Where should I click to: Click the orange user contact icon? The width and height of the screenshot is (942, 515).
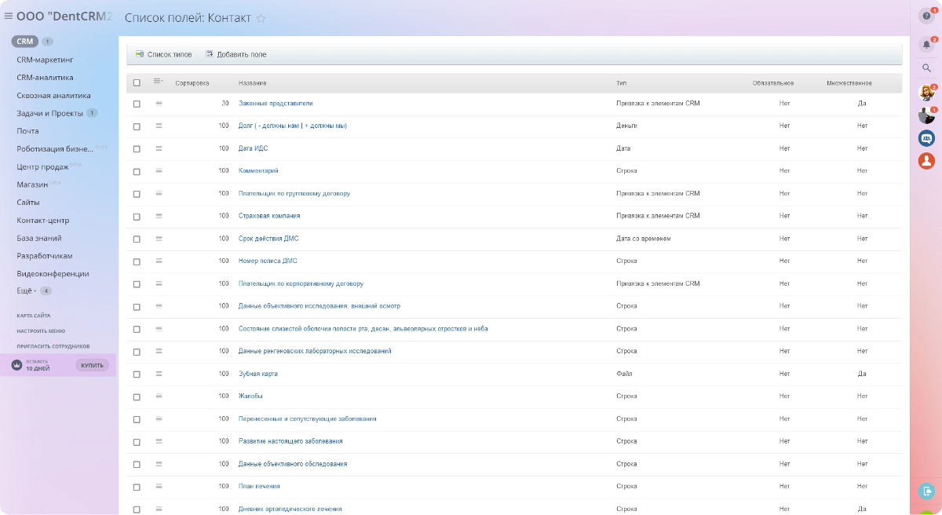tap(926, 161)
